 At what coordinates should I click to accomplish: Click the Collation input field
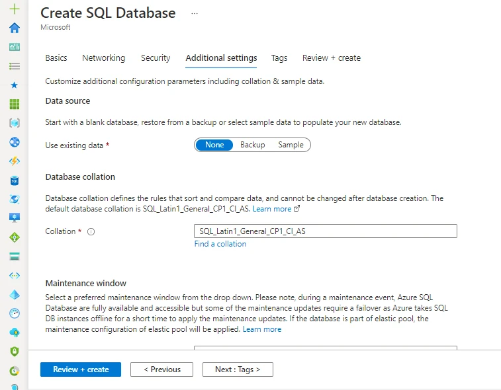(325, 231)
